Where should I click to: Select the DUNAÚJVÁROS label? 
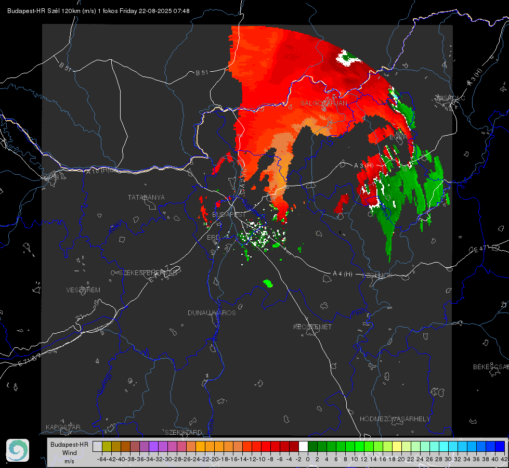click(x=212, y=313)
